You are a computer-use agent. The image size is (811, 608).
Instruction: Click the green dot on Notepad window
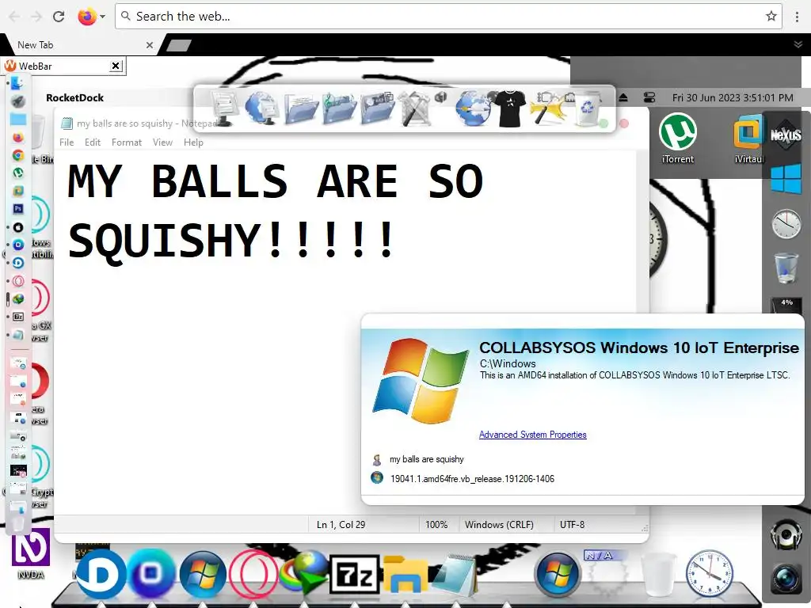(603, 123)
